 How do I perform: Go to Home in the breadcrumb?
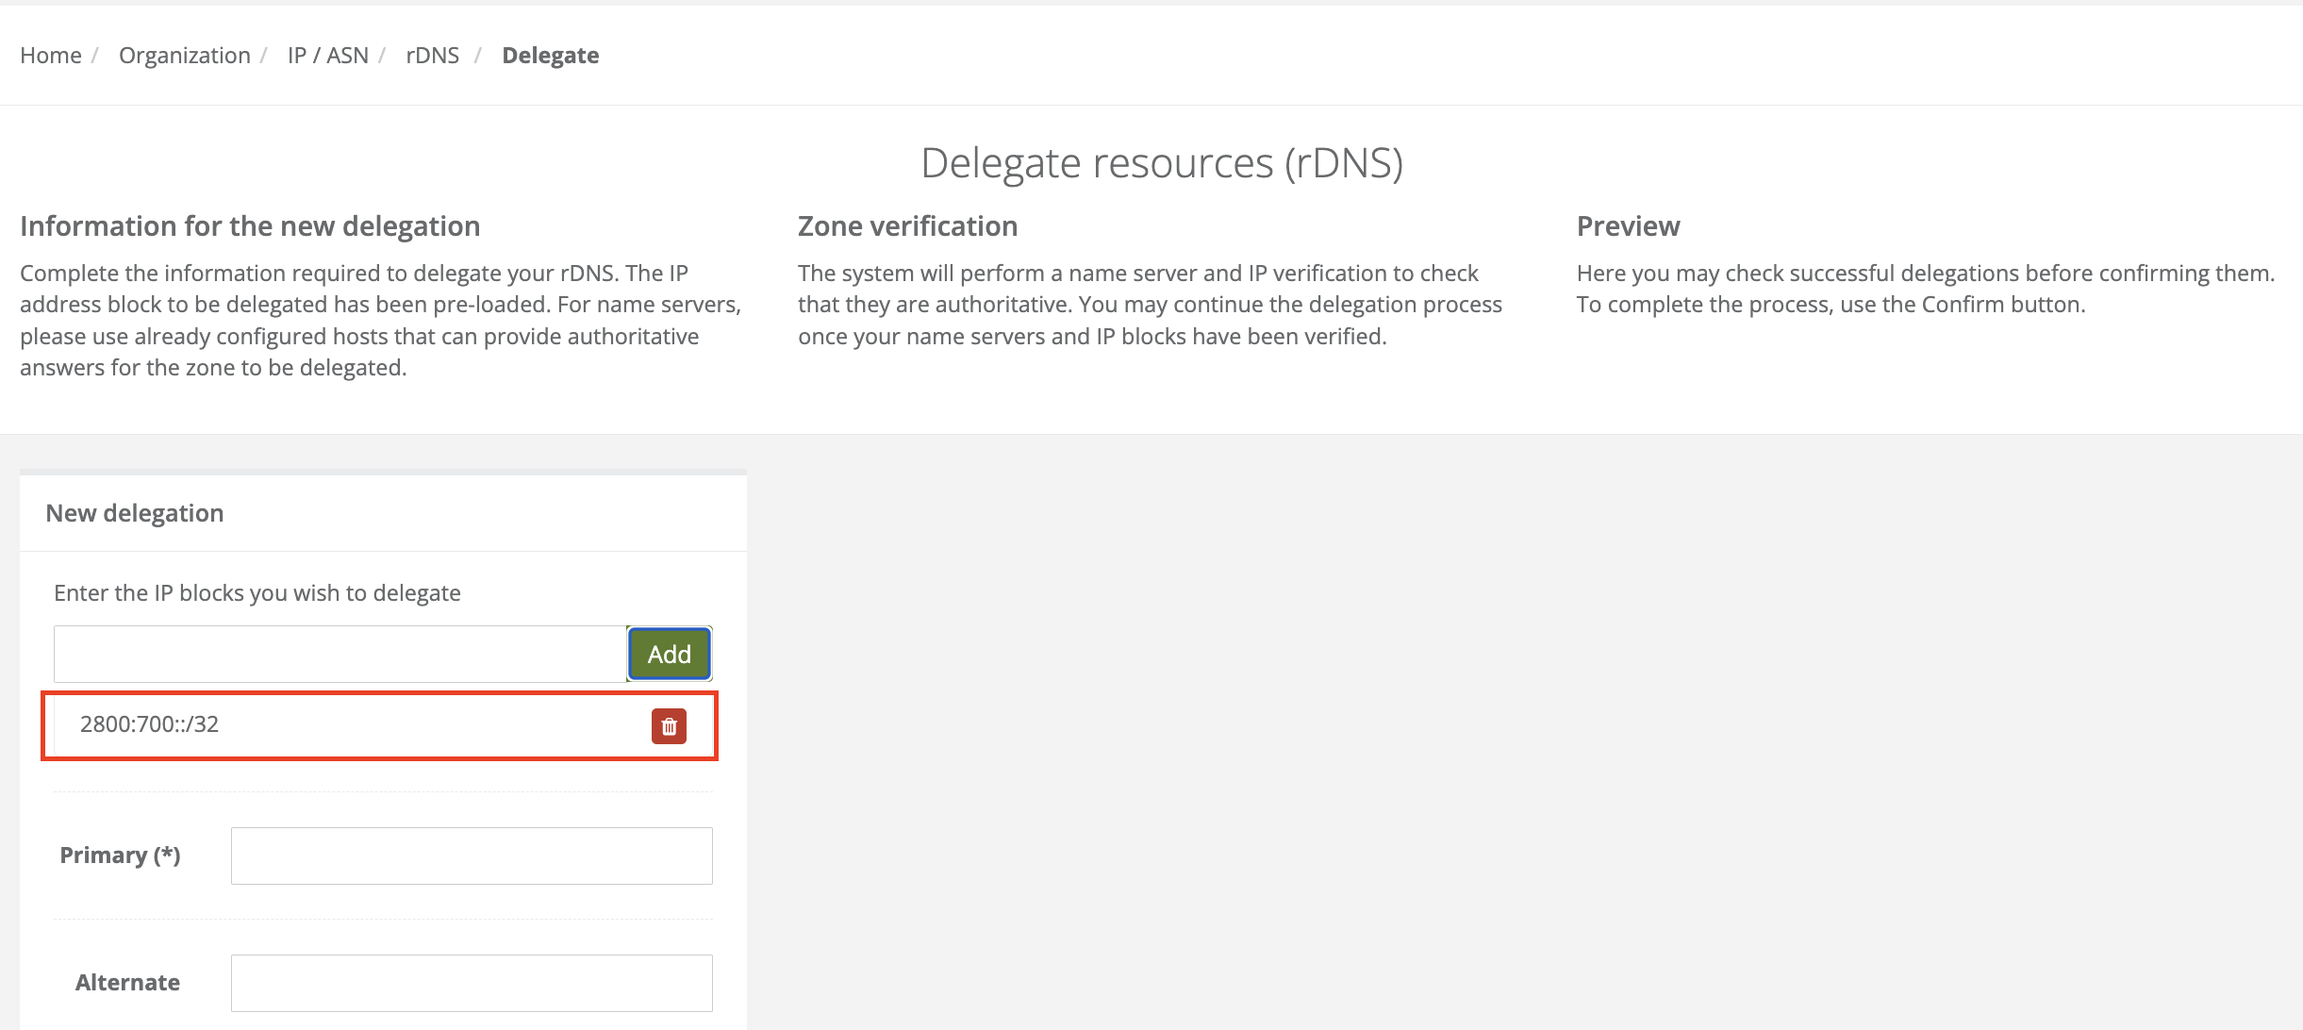pos(51,56)
